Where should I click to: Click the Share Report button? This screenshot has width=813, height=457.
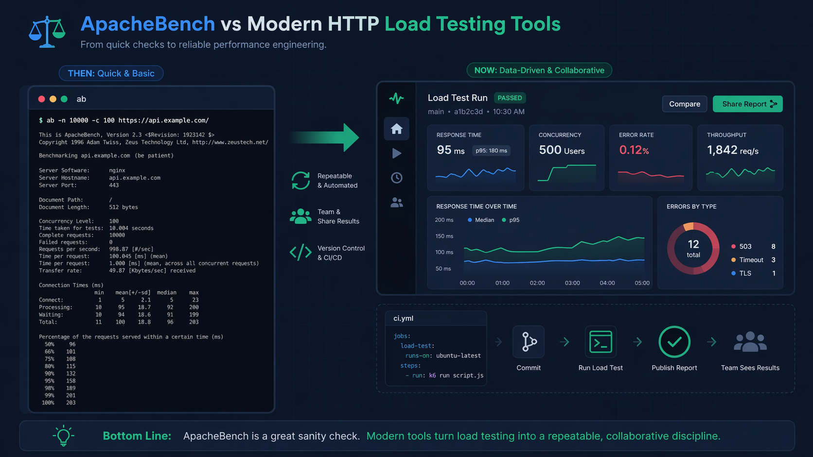(747, 104)
